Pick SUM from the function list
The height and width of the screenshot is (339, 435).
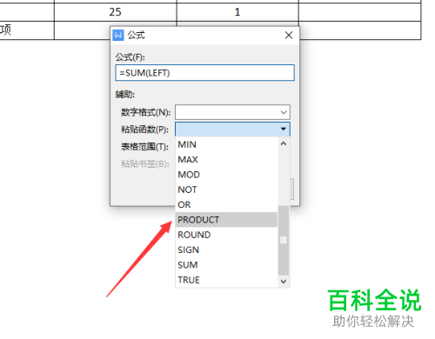tap(226, 265)
